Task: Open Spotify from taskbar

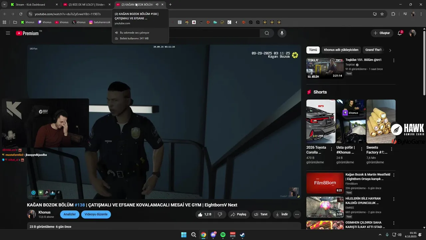Action: tap(223, 235)
